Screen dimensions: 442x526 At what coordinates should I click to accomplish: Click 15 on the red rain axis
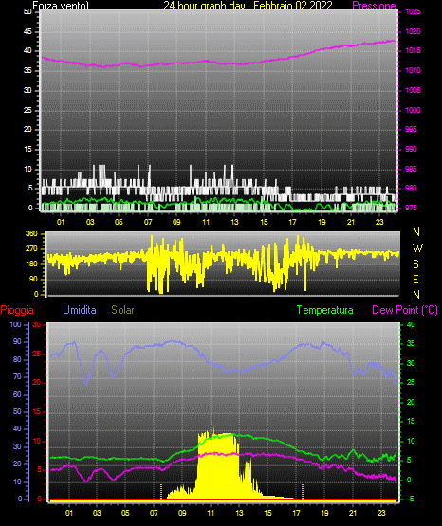point(37,411)
